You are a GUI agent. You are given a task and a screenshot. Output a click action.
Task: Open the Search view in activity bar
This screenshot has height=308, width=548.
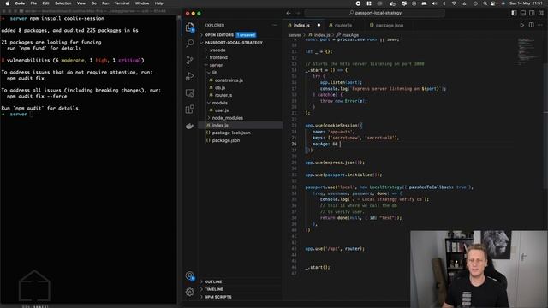[190, 43]
